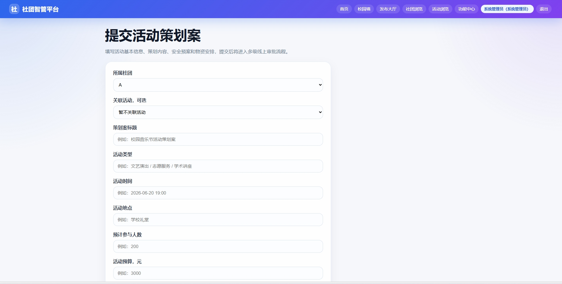
Task: Click the 社 logo icon
Action: point(14,9)
